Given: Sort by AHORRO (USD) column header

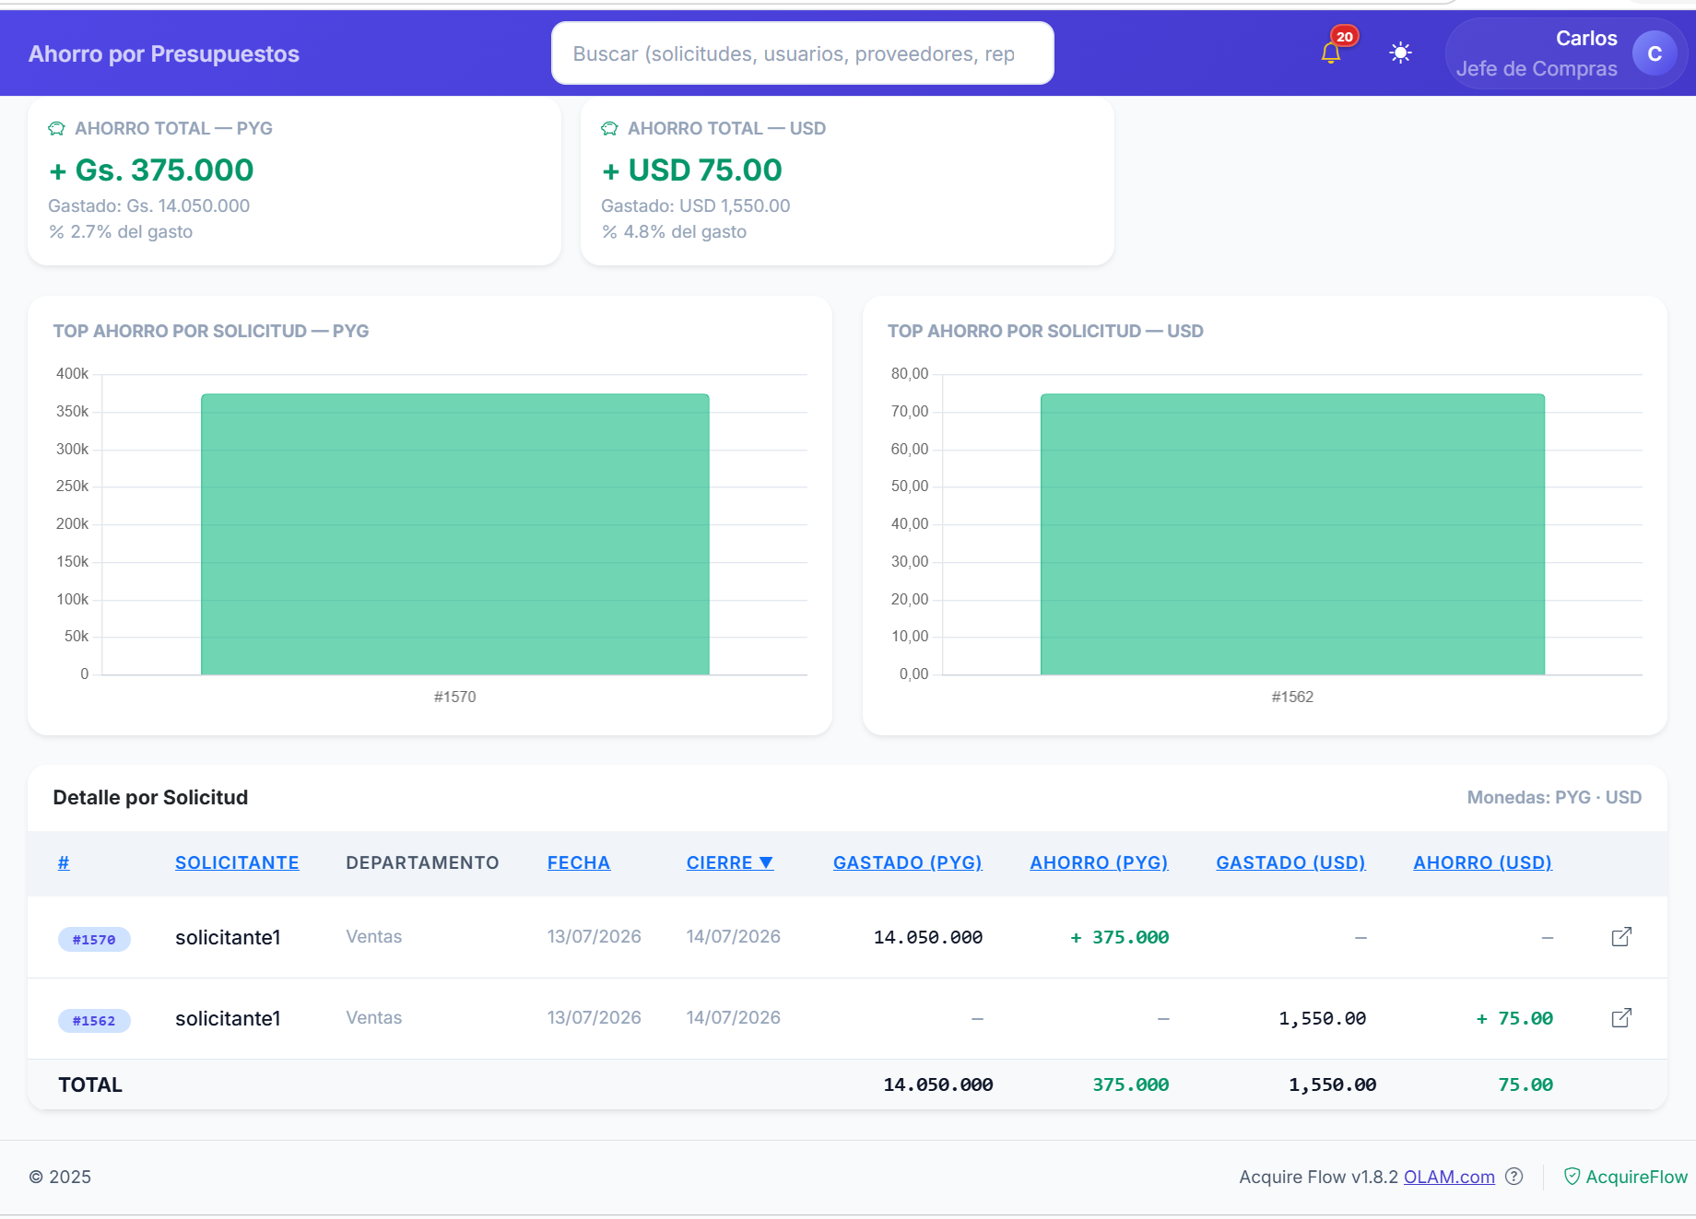Looking at the screenshot, I should point(1483,863).
